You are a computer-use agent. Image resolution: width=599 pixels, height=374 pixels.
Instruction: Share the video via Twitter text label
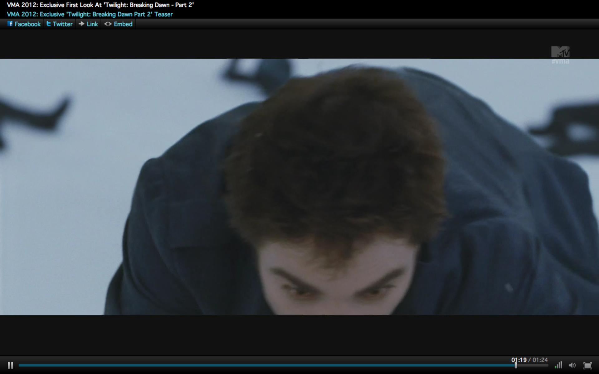62,24
